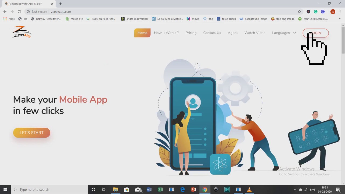Bookmark this page with the star icon
The height and width of the screenshot is (194, 345).
(299, 12)
